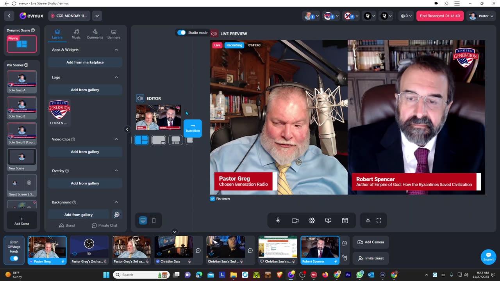Toggle the microphone in control bar
The height and width of the screenshot is (281, 500).
pyautogui.click(x=278, y=221)
